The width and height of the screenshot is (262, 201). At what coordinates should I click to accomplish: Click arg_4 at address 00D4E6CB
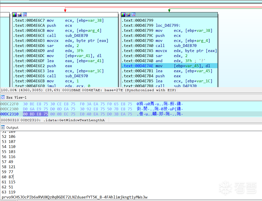point(93,31)
